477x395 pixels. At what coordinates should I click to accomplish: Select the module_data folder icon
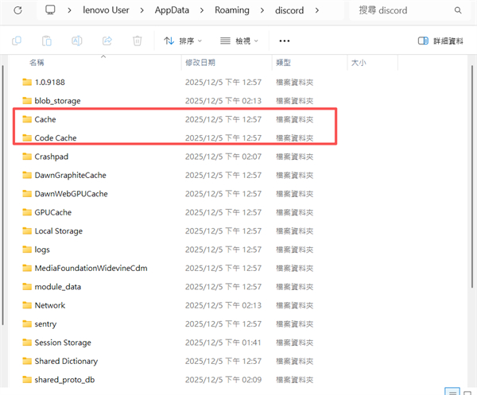27,287
